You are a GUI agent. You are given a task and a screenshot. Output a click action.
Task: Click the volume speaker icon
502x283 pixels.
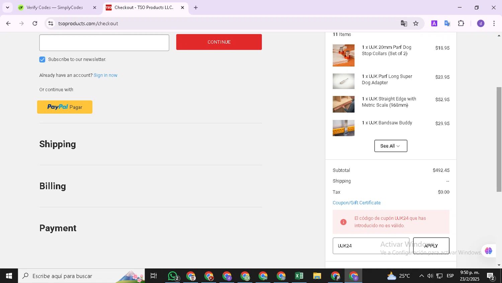(430, 276)
